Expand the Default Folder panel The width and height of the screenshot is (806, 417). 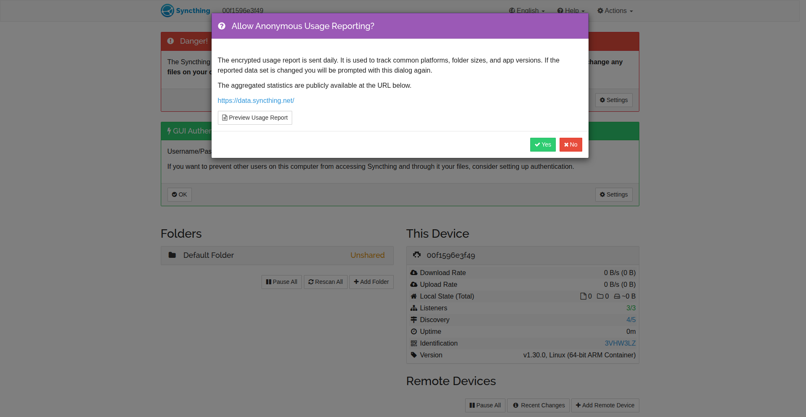tap(277, 255)
